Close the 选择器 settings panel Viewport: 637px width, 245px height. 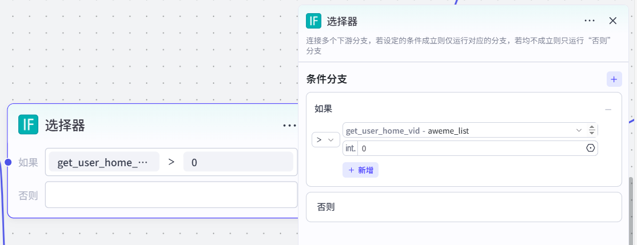point(612,21)
